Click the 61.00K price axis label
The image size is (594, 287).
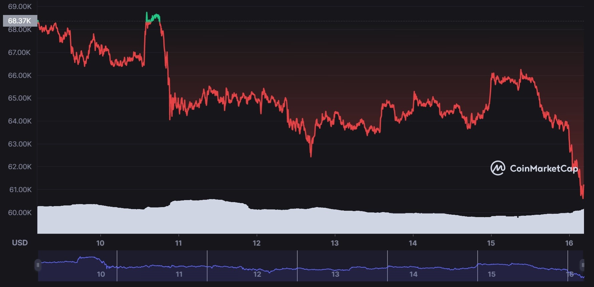click(20, 190)
